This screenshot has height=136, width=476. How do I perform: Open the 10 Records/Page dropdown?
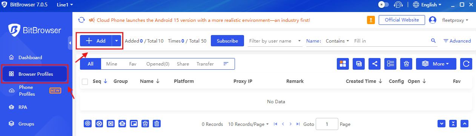(x=249, y=124)
